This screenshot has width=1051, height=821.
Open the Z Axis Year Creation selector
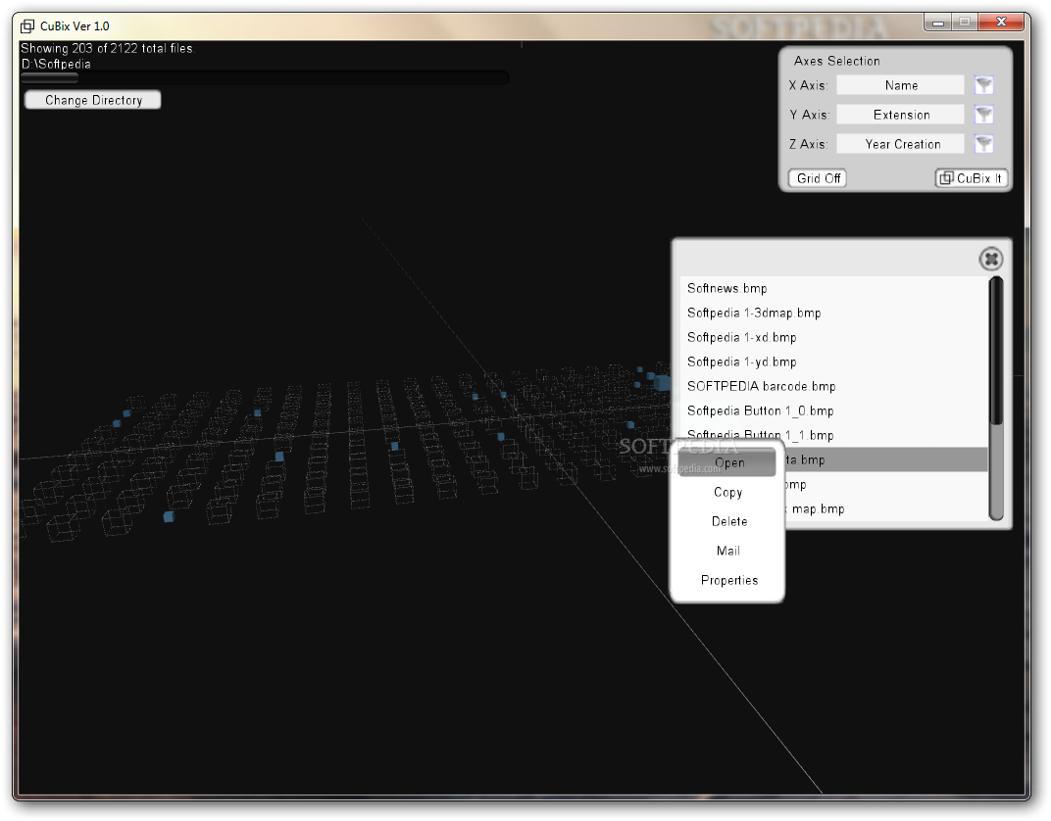coord(900,144)
